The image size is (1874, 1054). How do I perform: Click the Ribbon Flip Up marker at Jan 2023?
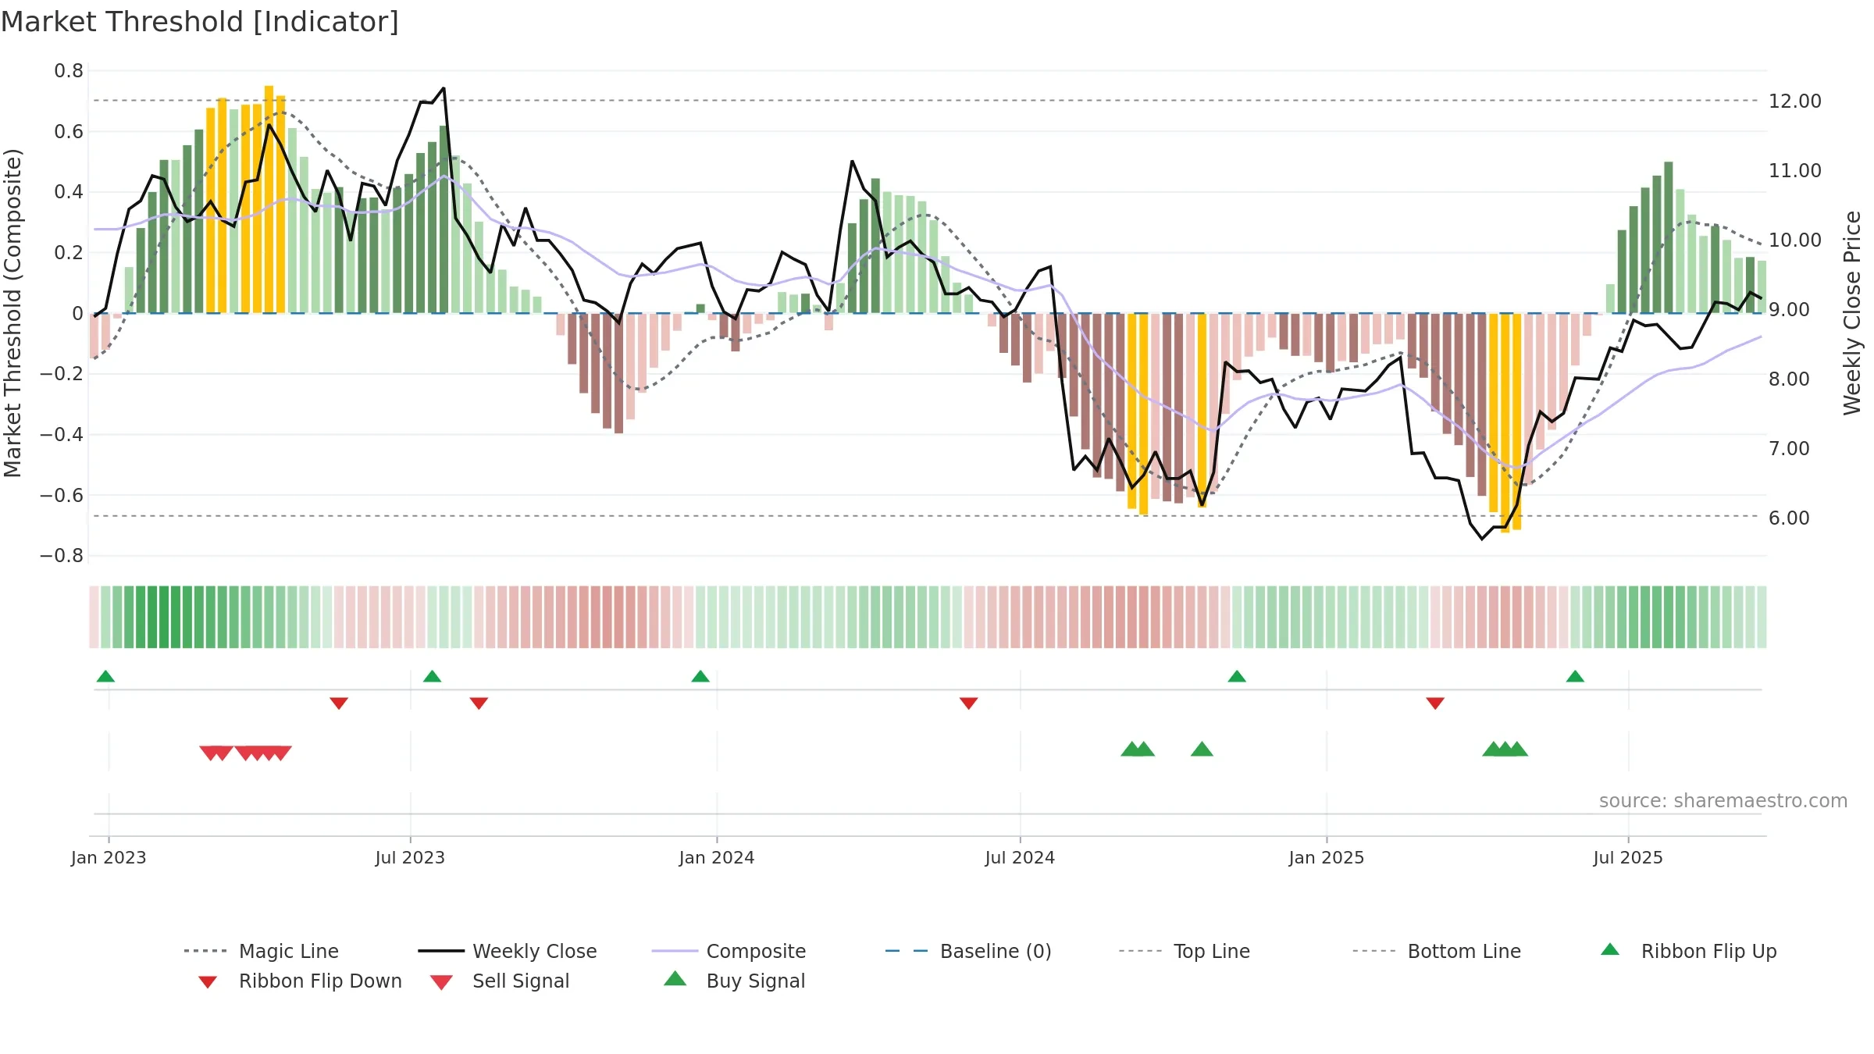pyautogui.click(x=105, y=676)
